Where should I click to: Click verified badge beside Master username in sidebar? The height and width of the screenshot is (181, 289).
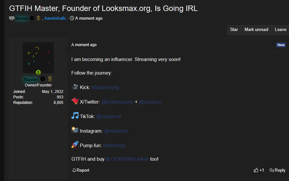click(43, 79)
